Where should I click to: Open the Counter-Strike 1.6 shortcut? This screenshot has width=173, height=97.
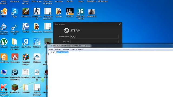click(x=37, y=11)
